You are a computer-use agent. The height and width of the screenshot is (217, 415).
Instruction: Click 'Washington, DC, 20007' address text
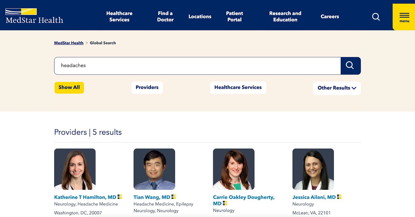click(x=78, y=213)
